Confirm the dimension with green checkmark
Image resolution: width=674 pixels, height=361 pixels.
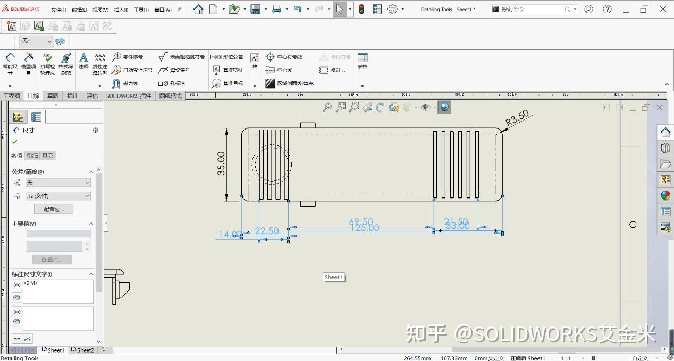click(15, 142)
